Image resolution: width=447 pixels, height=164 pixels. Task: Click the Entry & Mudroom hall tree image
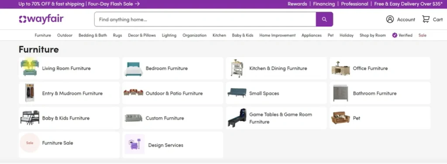[30, 93]
